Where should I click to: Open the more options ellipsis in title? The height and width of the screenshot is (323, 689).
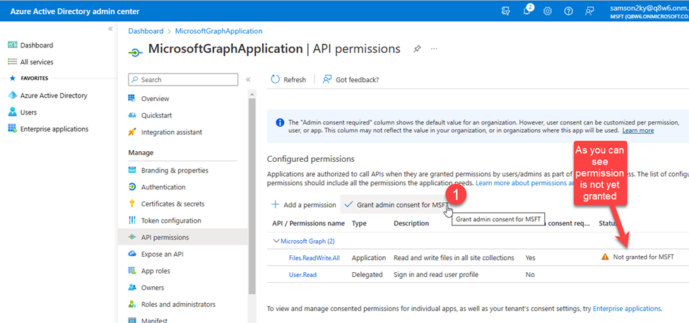pos(434,49)
